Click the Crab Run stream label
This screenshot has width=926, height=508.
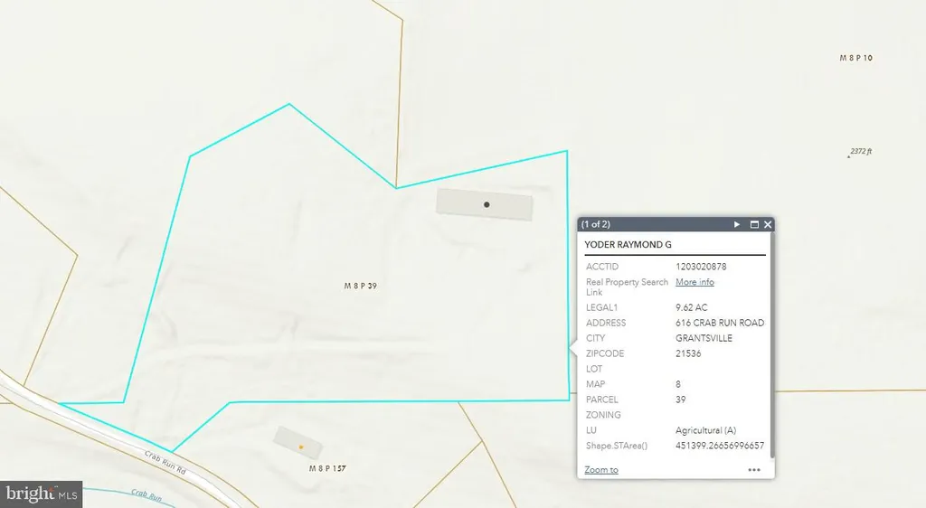click(146, 494)
